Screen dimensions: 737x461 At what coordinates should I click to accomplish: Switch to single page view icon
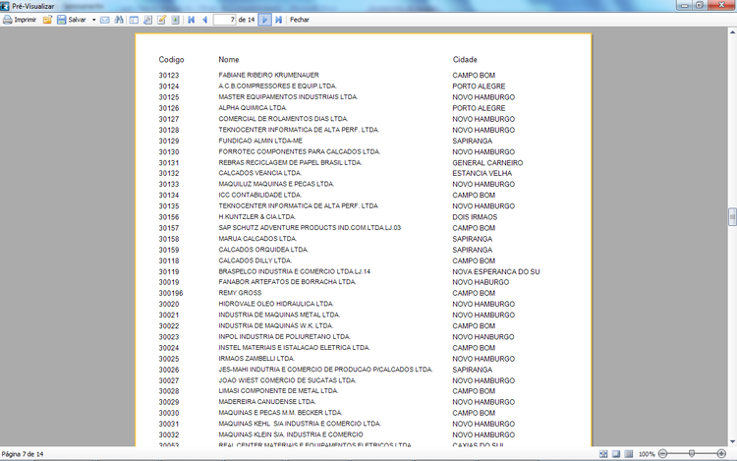pos(616,454)
